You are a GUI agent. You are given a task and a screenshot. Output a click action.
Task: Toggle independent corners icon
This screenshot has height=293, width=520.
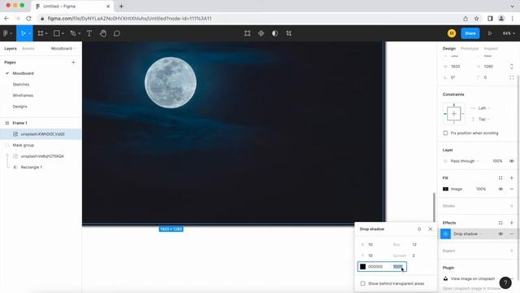(512, 77)
